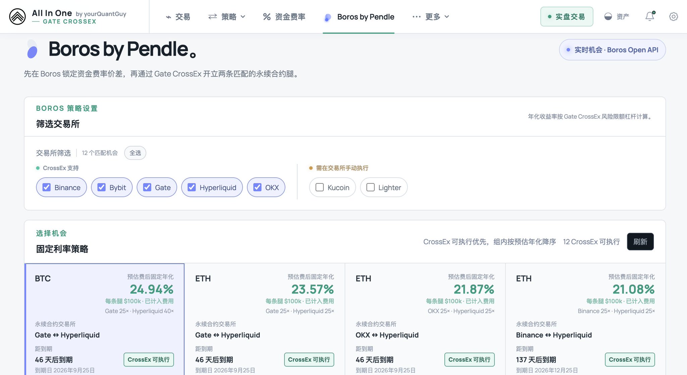
Task: Click the 实盘交易 button
Action: 567,16
